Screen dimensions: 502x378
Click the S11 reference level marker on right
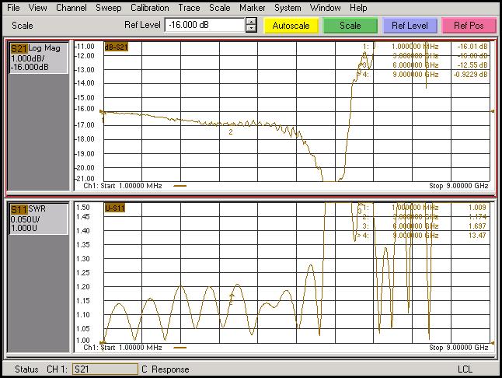493,343
